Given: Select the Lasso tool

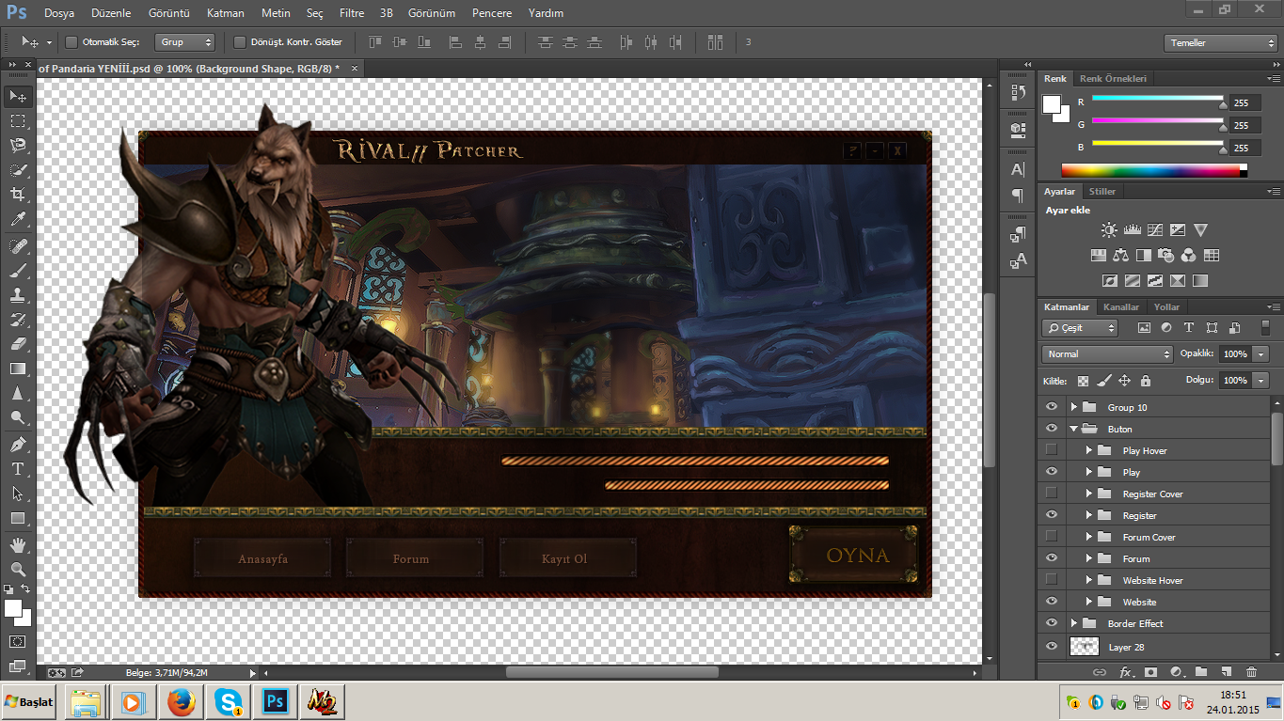Looking at the screenshot, I should tap(18, 146).
